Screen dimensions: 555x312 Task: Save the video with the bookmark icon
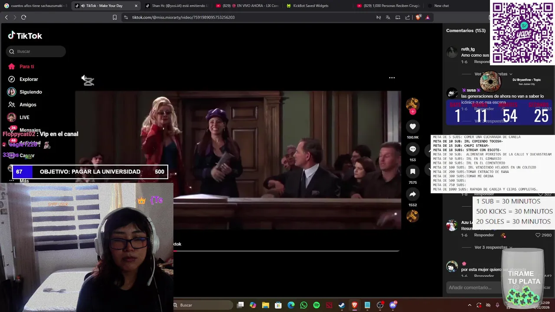[412, 172]
